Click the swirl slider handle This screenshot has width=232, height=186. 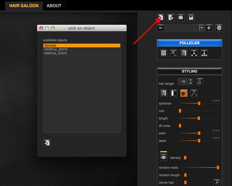tap(199, 133)
